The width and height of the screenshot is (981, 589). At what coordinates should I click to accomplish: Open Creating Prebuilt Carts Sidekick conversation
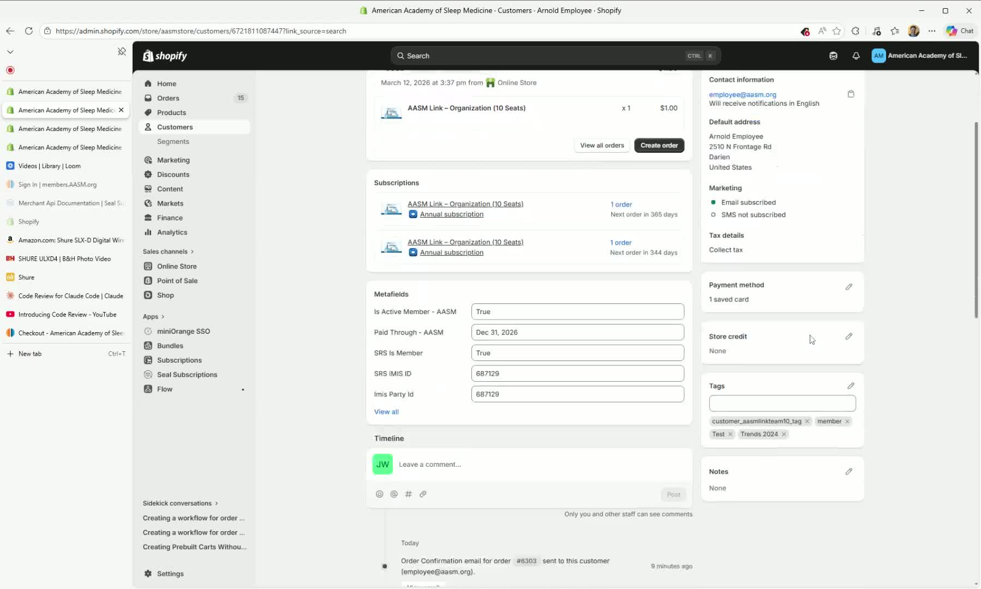click(194, 547)
